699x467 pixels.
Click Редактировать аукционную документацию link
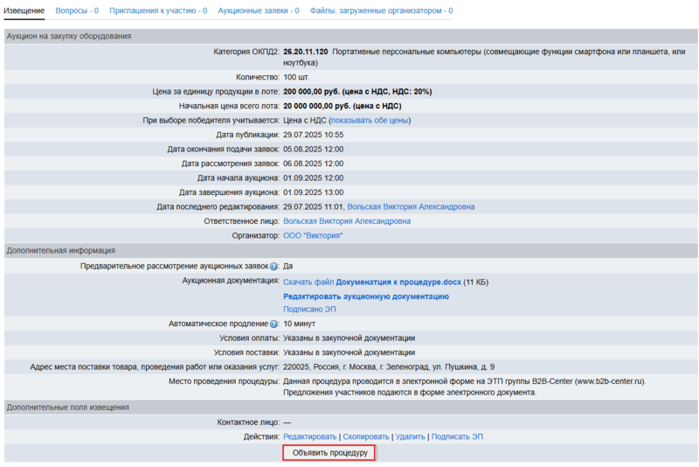click(x=366, y=296)
